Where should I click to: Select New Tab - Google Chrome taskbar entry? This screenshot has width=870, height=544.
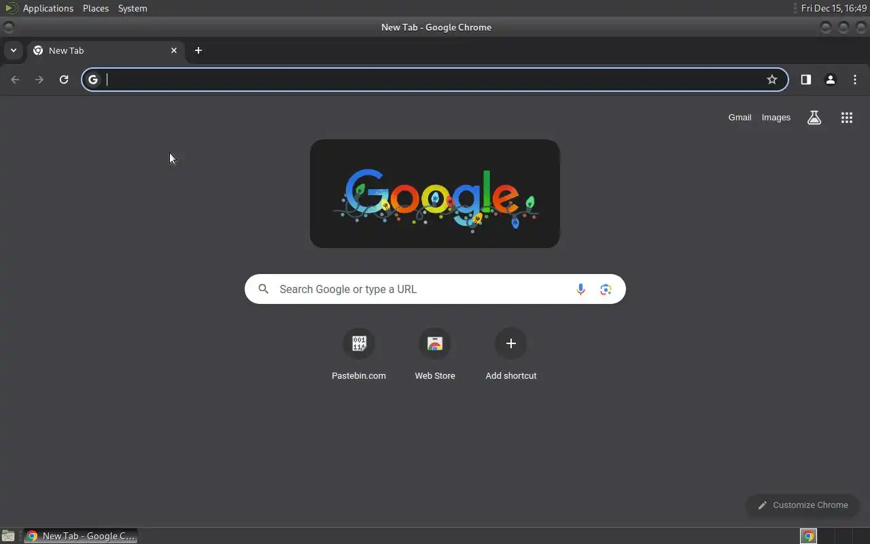(x=81, y=536)
